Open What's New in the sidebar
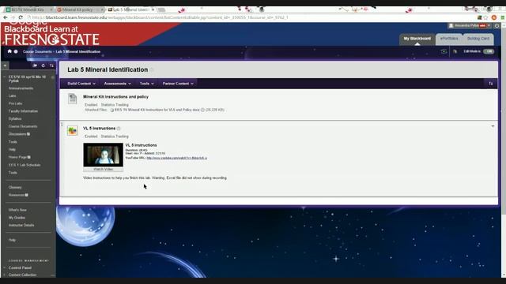Image resolution: width=506 pixels, height=284 pixels. [17, 210]
